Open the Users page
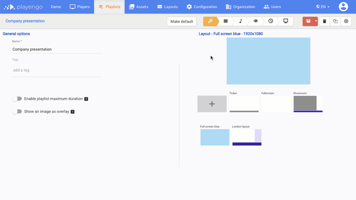This screenshot has height=200, width=356. [272, 7]
